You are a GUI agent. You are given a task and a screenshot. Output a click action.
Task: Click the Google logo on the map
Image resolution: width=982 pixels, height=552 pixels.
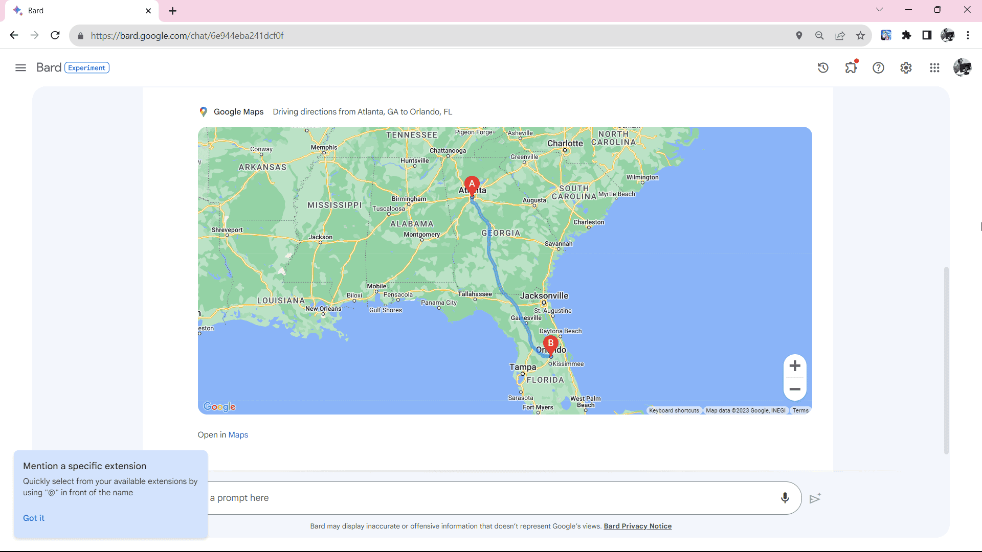[x=219, y=407]
